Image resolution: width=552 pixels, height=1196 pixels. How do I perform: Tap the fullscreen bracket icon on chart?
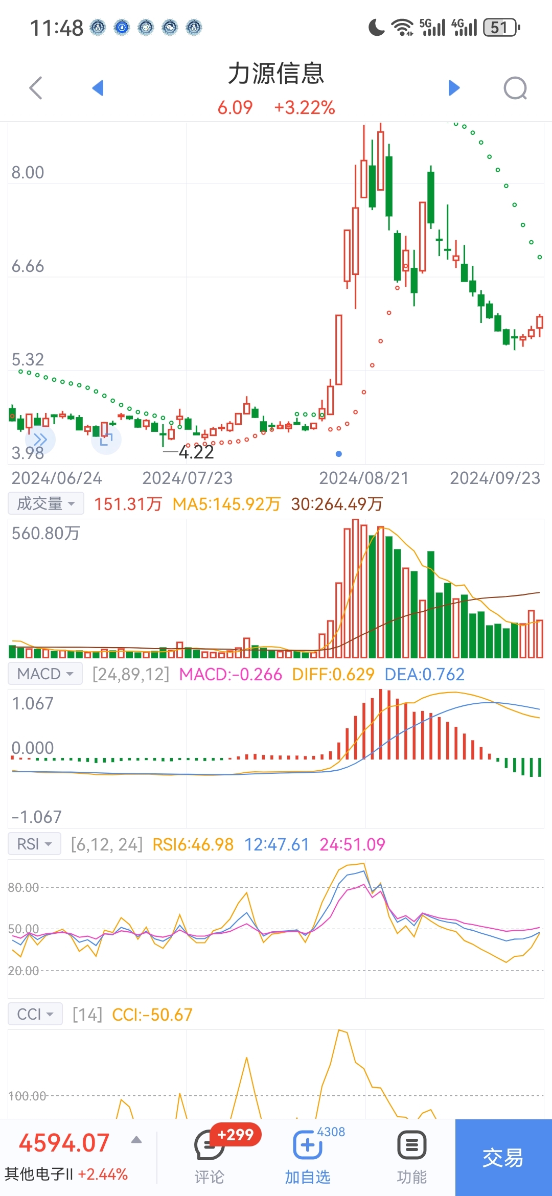click(106, 440)
